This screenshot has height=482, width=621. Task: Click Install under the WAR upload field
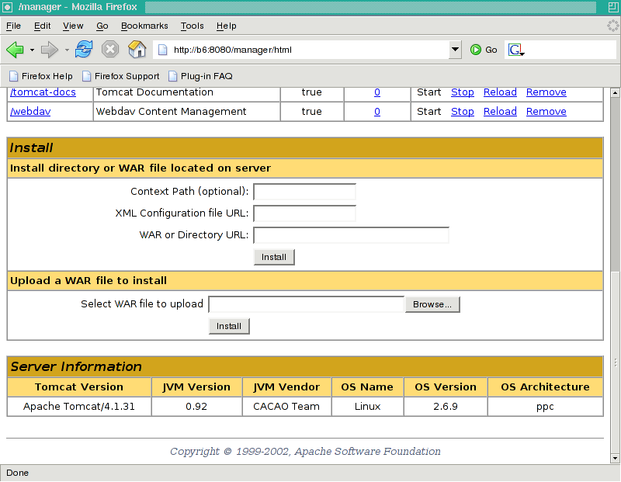[229, 326]
